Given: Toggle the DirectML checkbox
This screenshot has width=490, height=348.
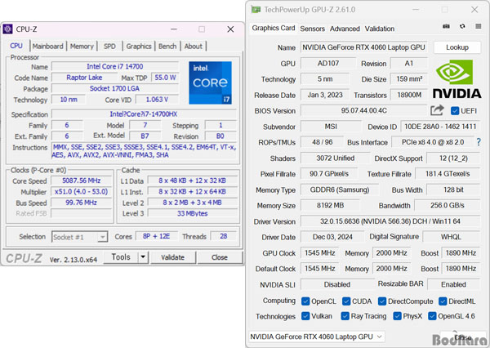Looking at the screenshot, I should tap(443, 301).
